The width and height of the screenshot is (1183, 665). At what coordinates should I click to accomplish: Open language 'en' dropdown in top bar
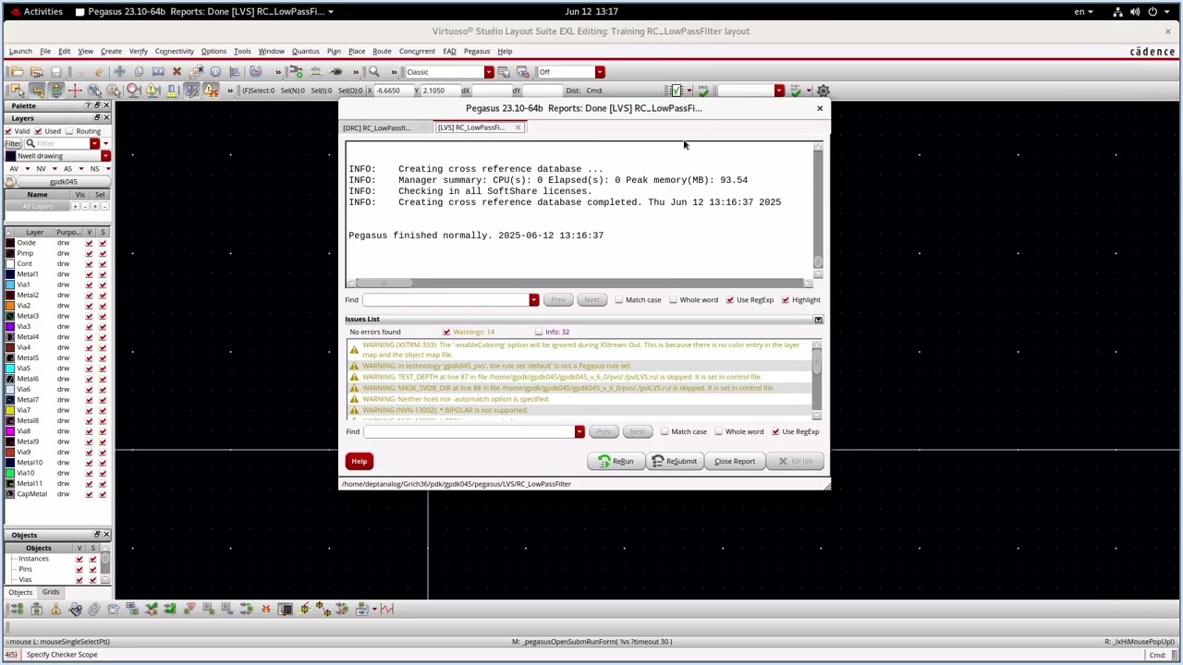1083,12
